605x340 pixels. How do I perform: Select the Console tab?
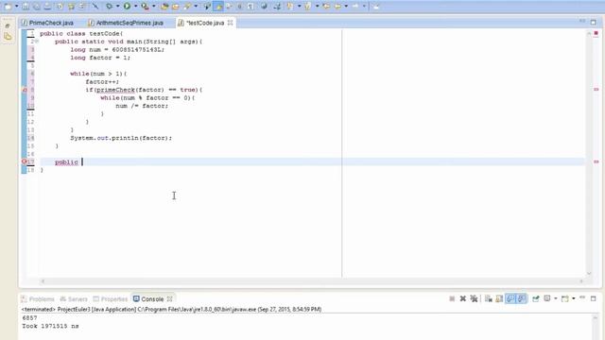(x=149, y=299)
